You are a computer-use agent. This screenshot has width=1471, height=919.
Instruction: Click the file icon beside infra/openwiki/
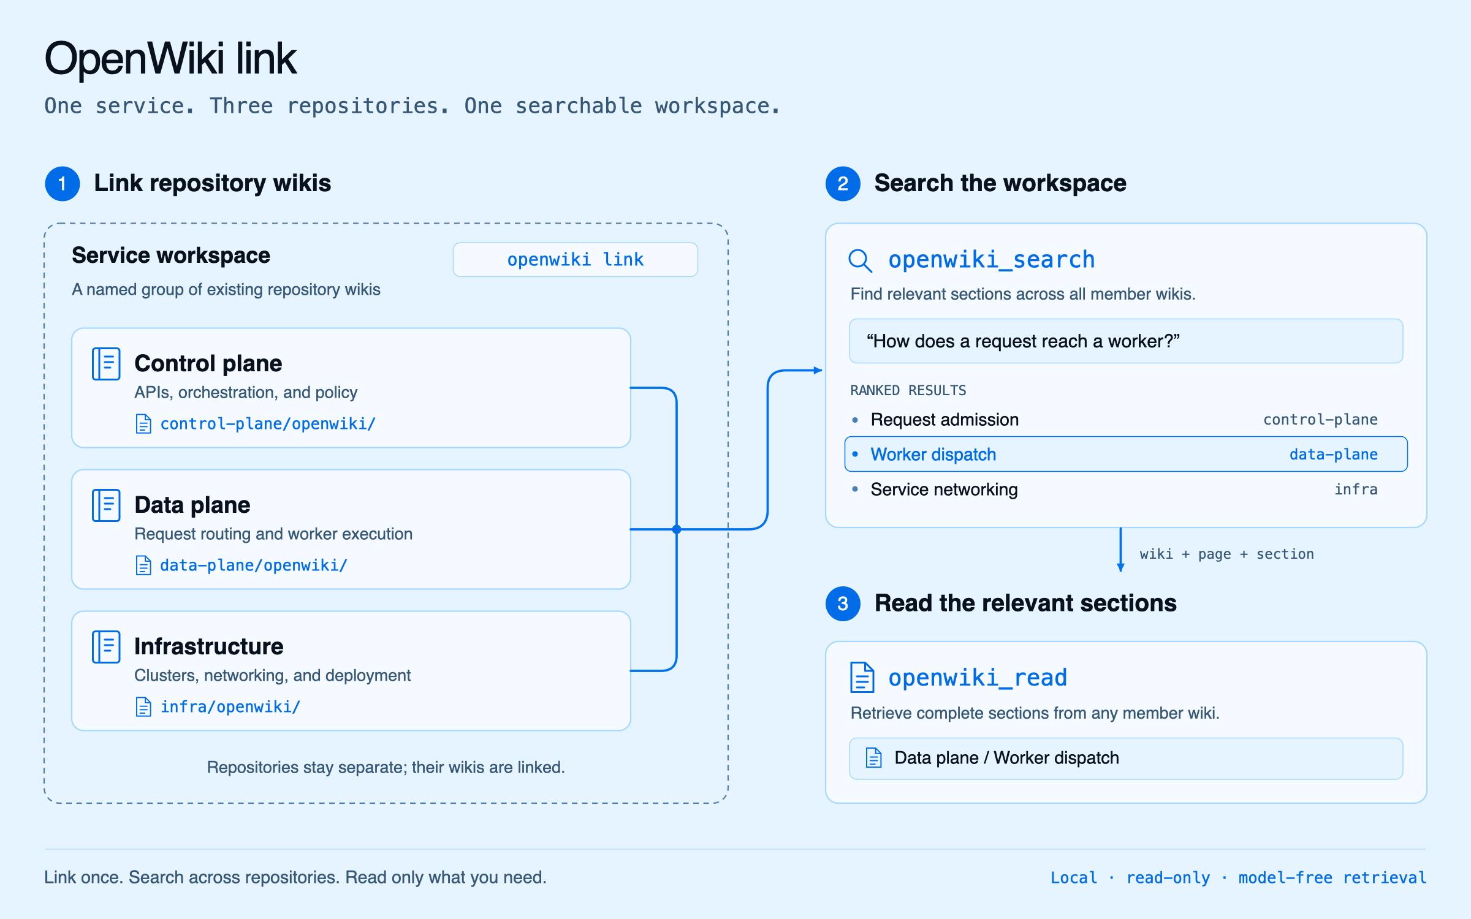pyautogui.click(x=143, y=707)
